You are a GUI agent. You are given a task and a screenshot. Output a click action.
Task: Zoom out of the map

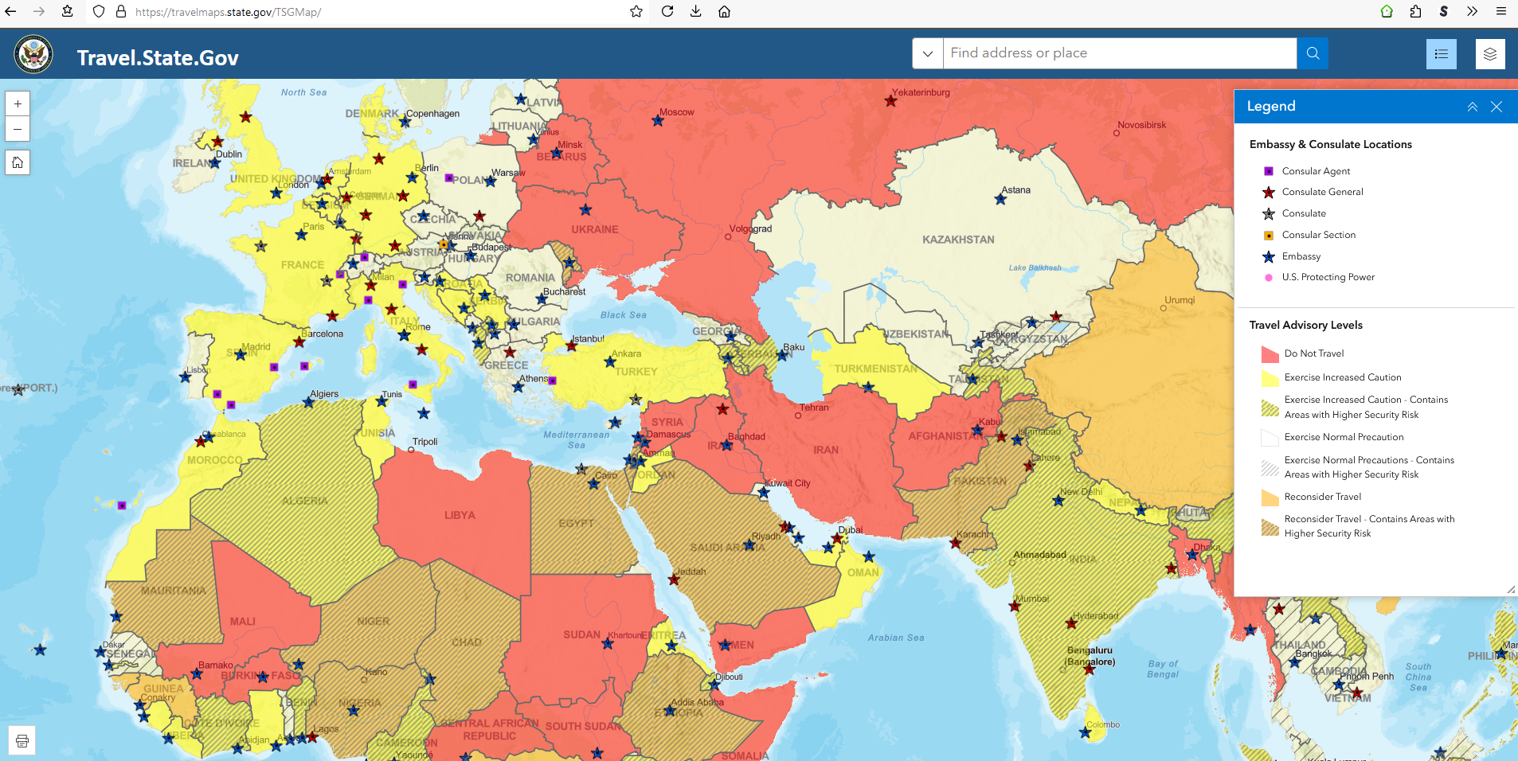(18, 129)
